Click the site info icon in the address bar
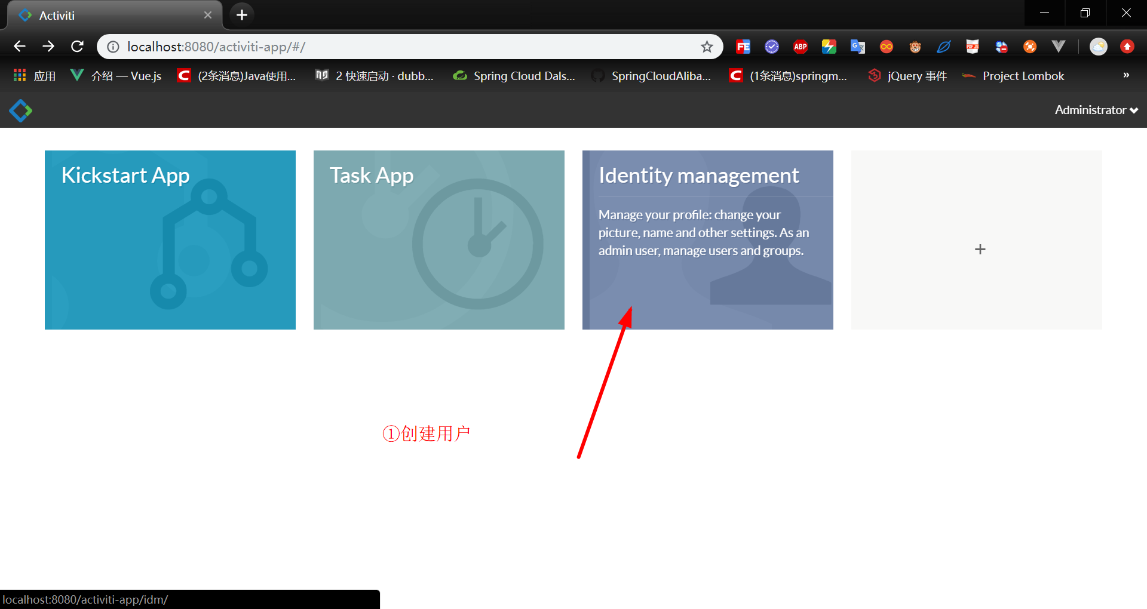The image size is (1147, 609). pos(113,47)
